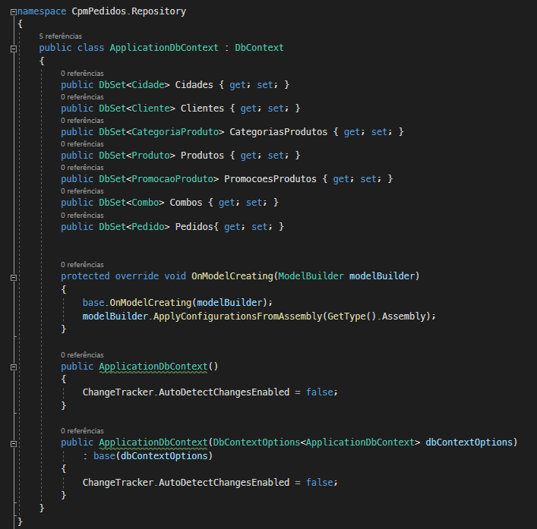The width and height of the screenshot is (537, 529).
Task: Open '0 referências' CodeLens above Produtos
Action: pyautogui.click(x=82, y=144)
